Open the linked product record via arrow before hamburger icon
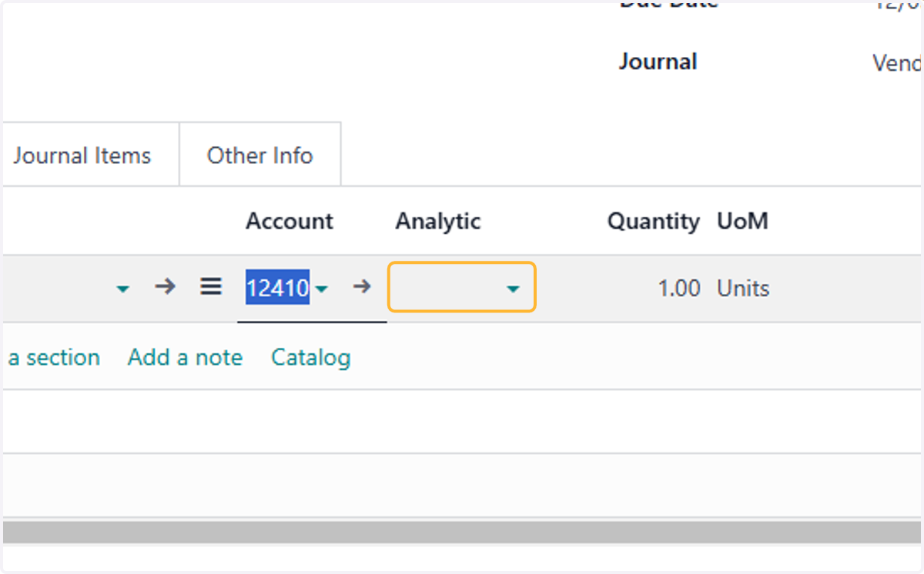Image resolution: width=924 pixels, height=574 pixels. pos(164,288)
